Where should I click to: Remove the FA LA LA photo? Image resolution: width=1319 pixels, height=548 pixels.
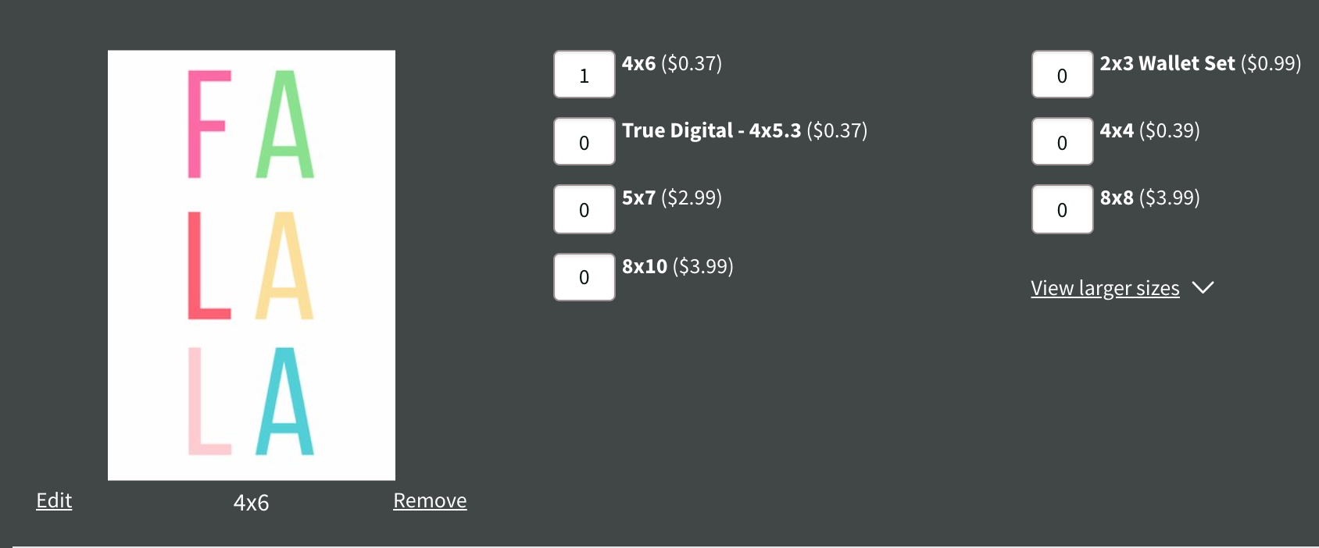tap(430, 500)
